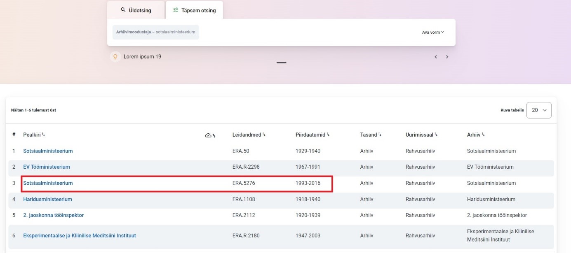
Task: Open the EV Tööministeerium result
Action: [47, 167]
